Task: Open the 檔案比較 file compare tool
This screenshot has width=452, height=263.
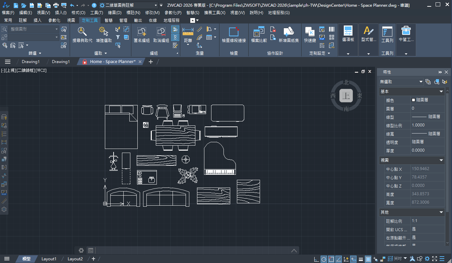Action: (259, 35)
